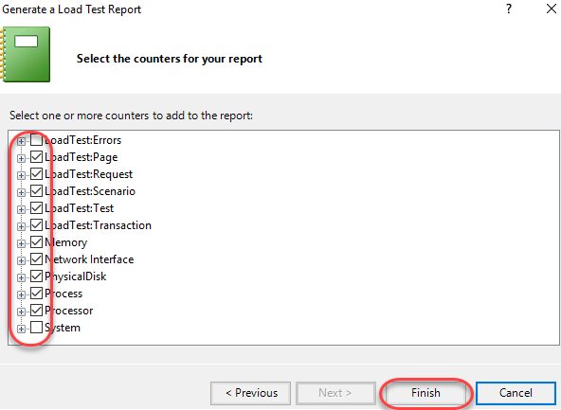Select the Process counter label
This screenshot has width=561, height=410.
(x=63, y=294)
